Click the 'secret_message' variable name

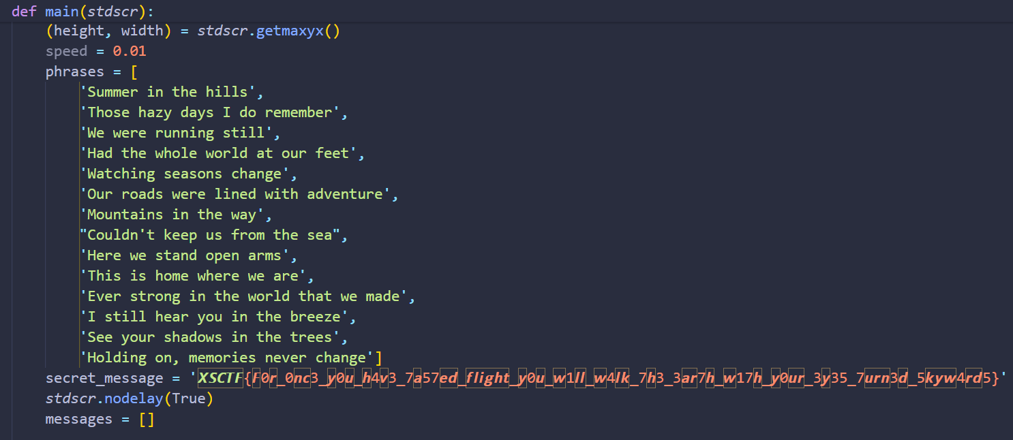pos(104,378)
